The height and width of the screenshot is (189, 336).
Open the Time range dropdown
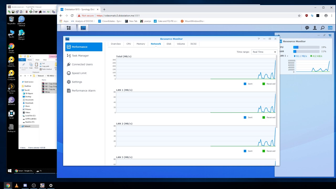click(264, 52)
